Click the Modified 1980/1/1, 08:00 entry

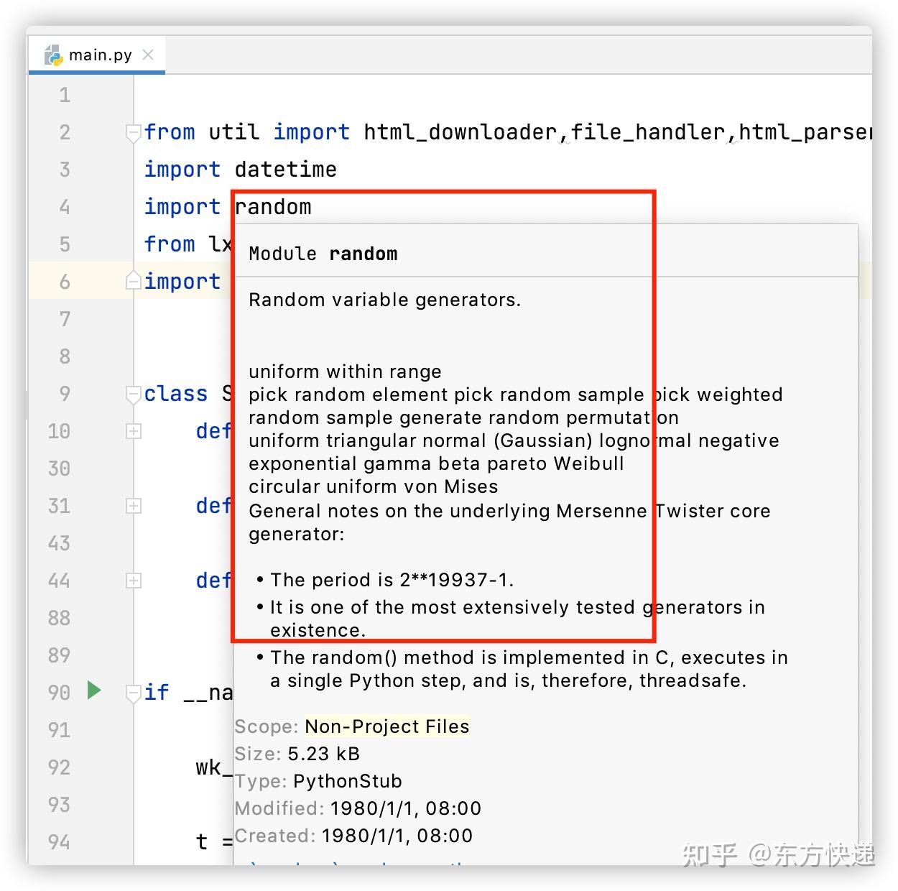358,808
